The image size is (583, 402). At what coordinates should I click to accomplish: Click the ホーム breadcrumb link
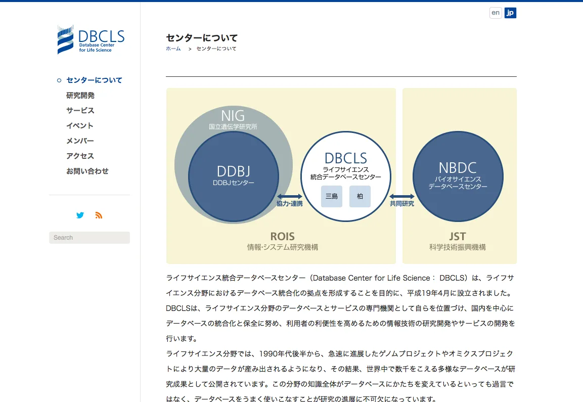point(173,49)
